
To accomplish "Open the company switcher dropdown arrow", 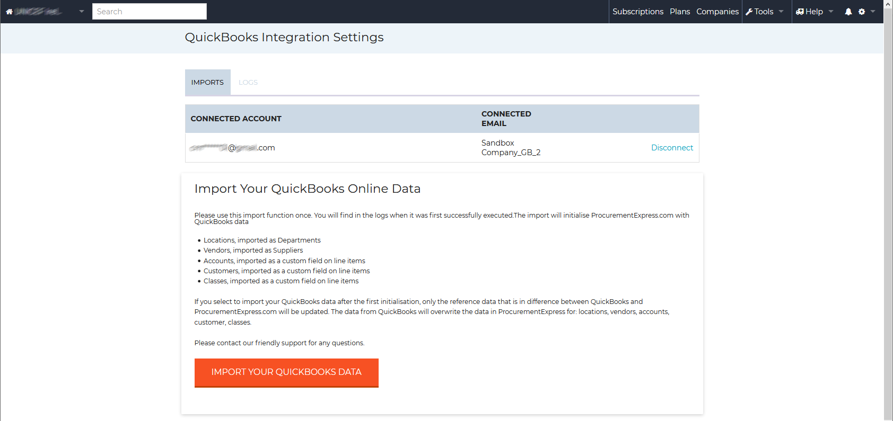I will point(82,12).
